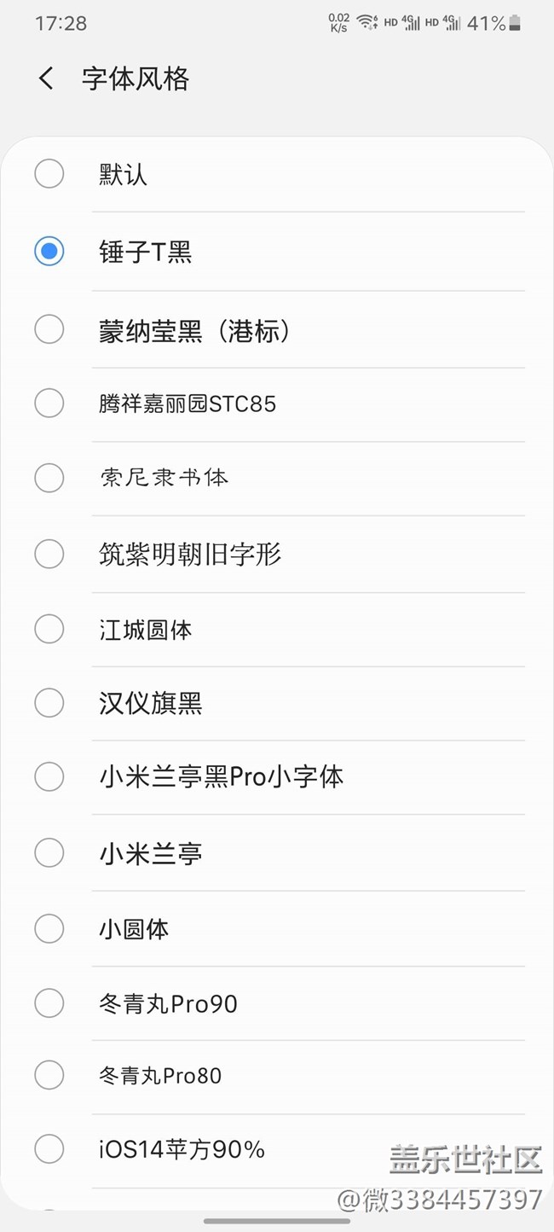Select the 索尼隶书体 radio button
The image size is (554, 1232).
tap(49, 478)
